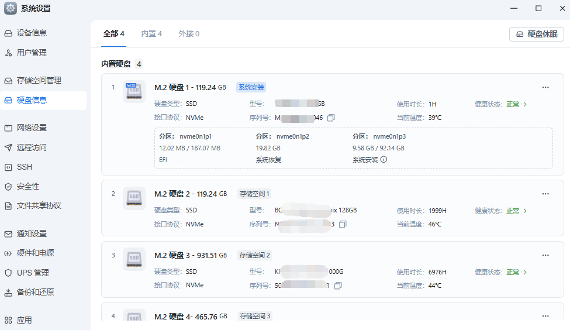Copy the M.2 disk 2 serial number
Viewport: 570px width, 330px height.
point(343,224)
